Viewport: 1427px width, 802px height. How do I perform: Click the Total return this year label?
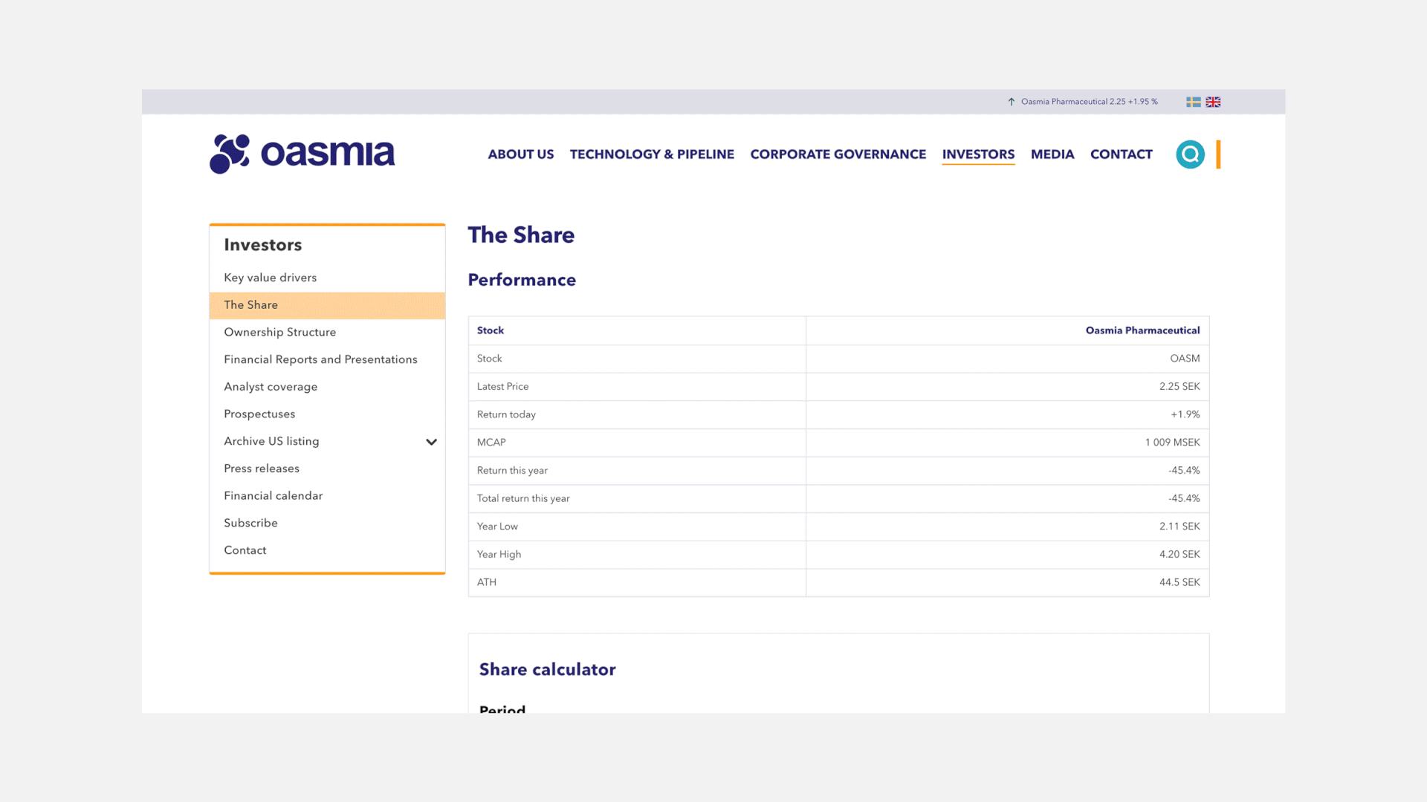point(523,498)
